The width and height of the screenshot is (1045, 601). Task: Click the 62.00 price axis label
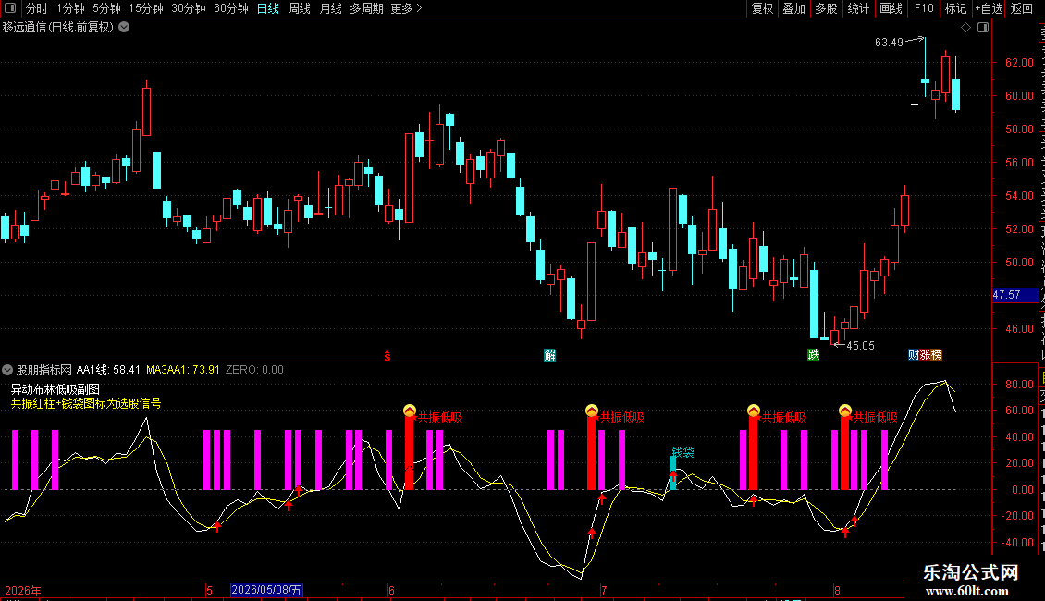[x=1019, y=63]
